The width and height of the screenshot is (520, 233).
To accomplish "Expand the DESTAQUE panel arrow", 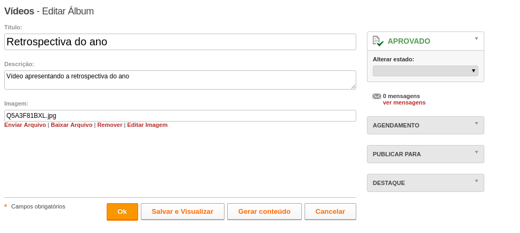I will (476, 181).
